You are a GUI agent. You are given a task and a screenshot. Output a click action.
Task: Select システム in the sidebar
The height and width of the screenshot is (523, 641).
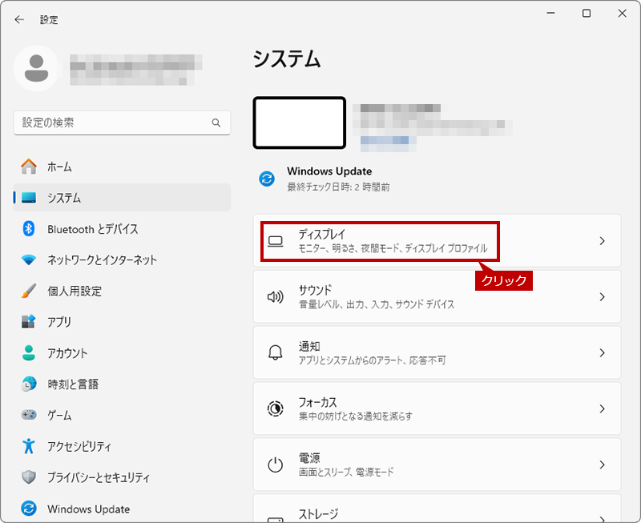click(123, 198)
